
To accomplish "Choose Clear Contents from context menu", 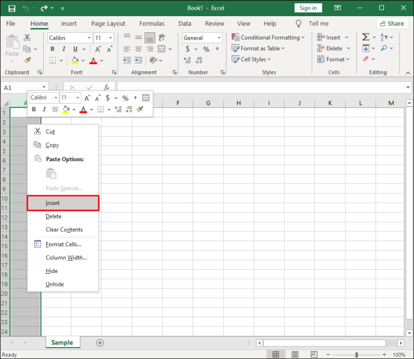I will click(63, 230).
